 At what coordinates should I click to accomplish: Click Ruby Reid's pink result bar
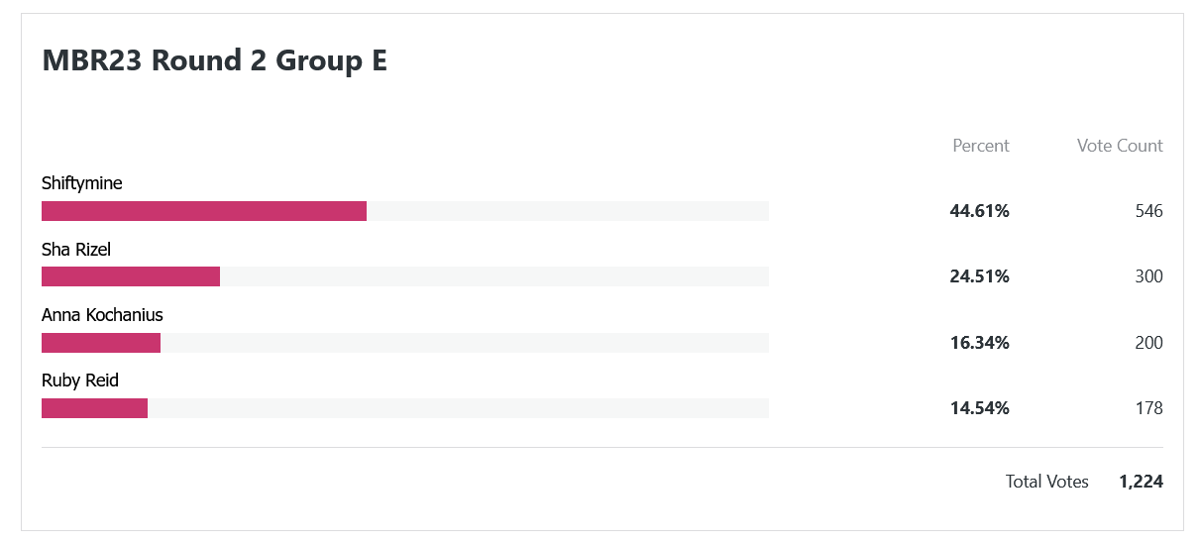point(94,408)
